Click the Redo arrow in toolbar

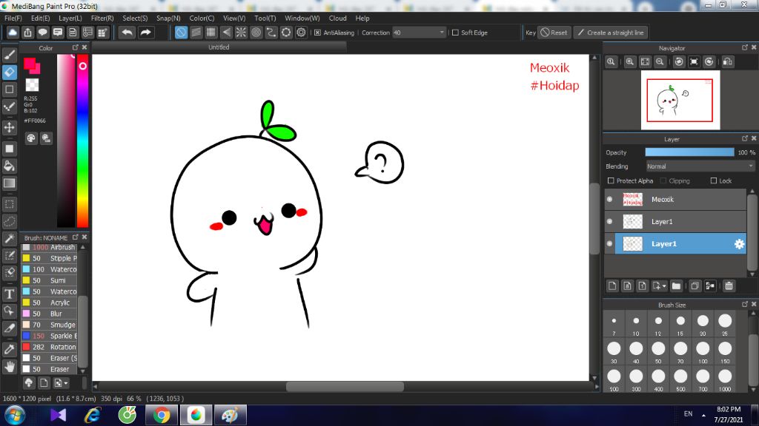(x=145, y=33)
